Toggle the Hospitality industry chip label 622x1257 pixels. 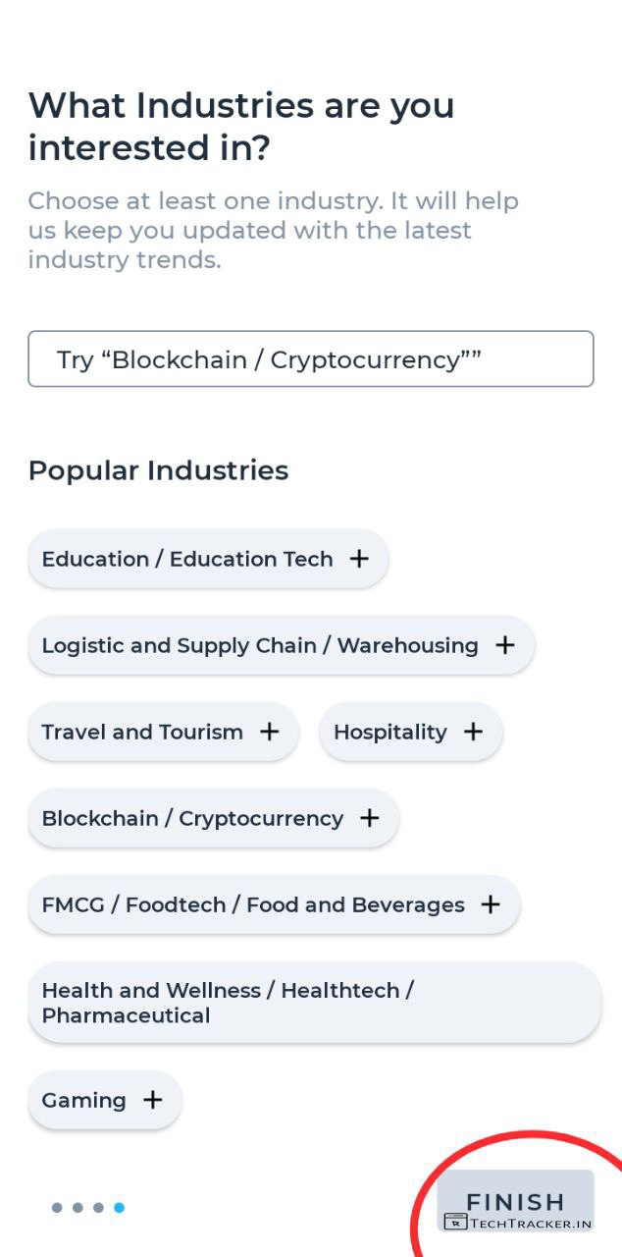389,732
